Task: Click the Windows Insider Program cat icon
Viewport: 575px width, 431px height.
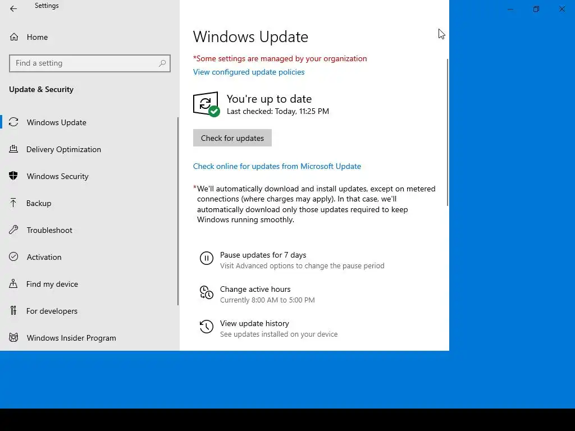Action: 13,337
